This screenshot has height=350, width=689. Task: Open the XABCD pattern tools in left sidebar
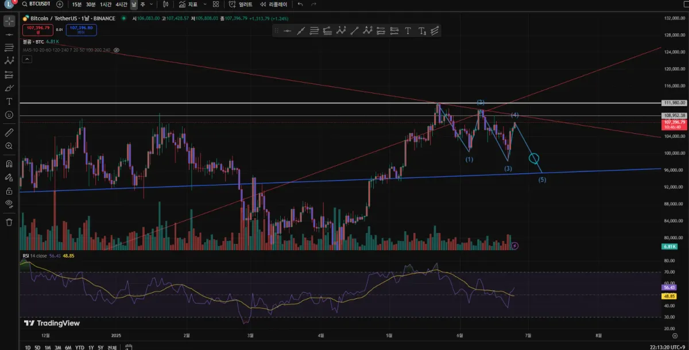(x=9, y=60)
